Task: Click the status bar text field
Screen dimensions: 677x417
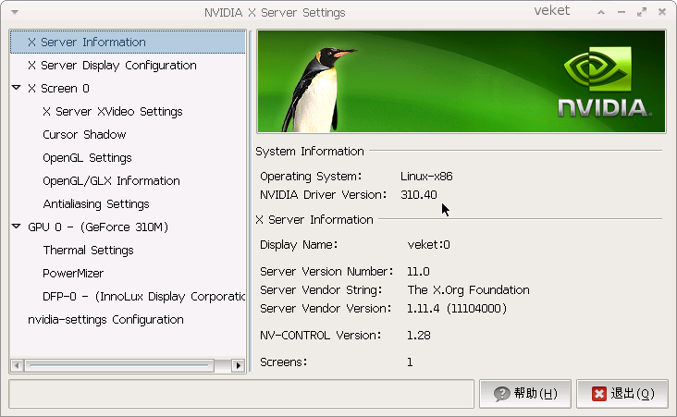Action: tap(241, 393)
